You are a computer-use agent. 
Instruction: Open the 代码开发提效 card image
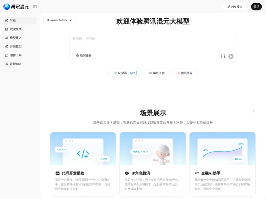coord(83,149)
